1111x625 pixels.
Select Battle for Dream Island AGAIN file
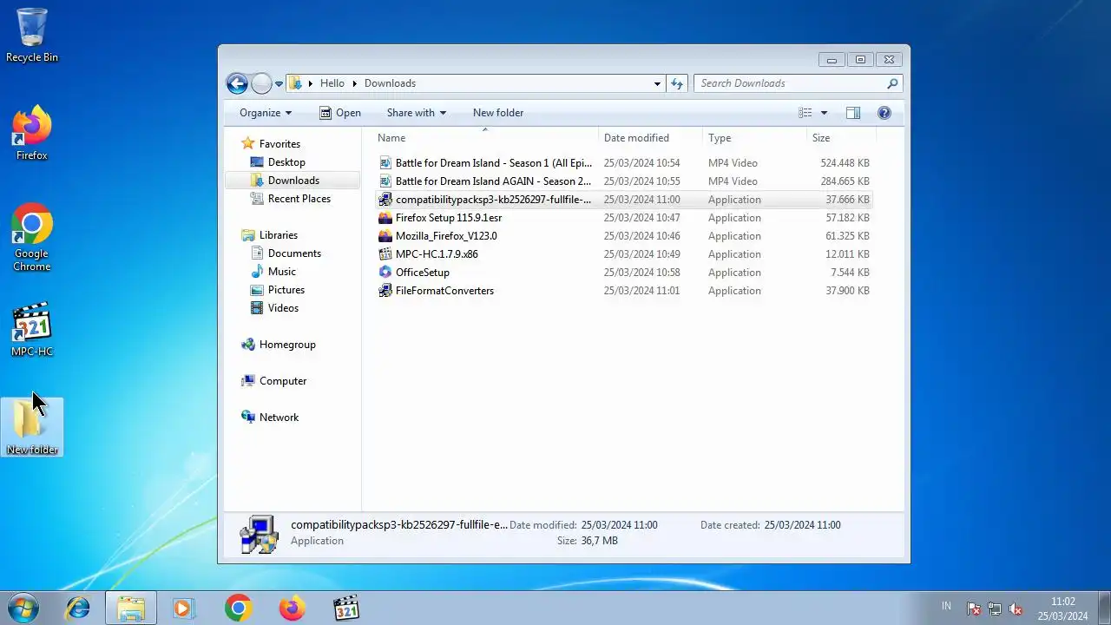624,181
